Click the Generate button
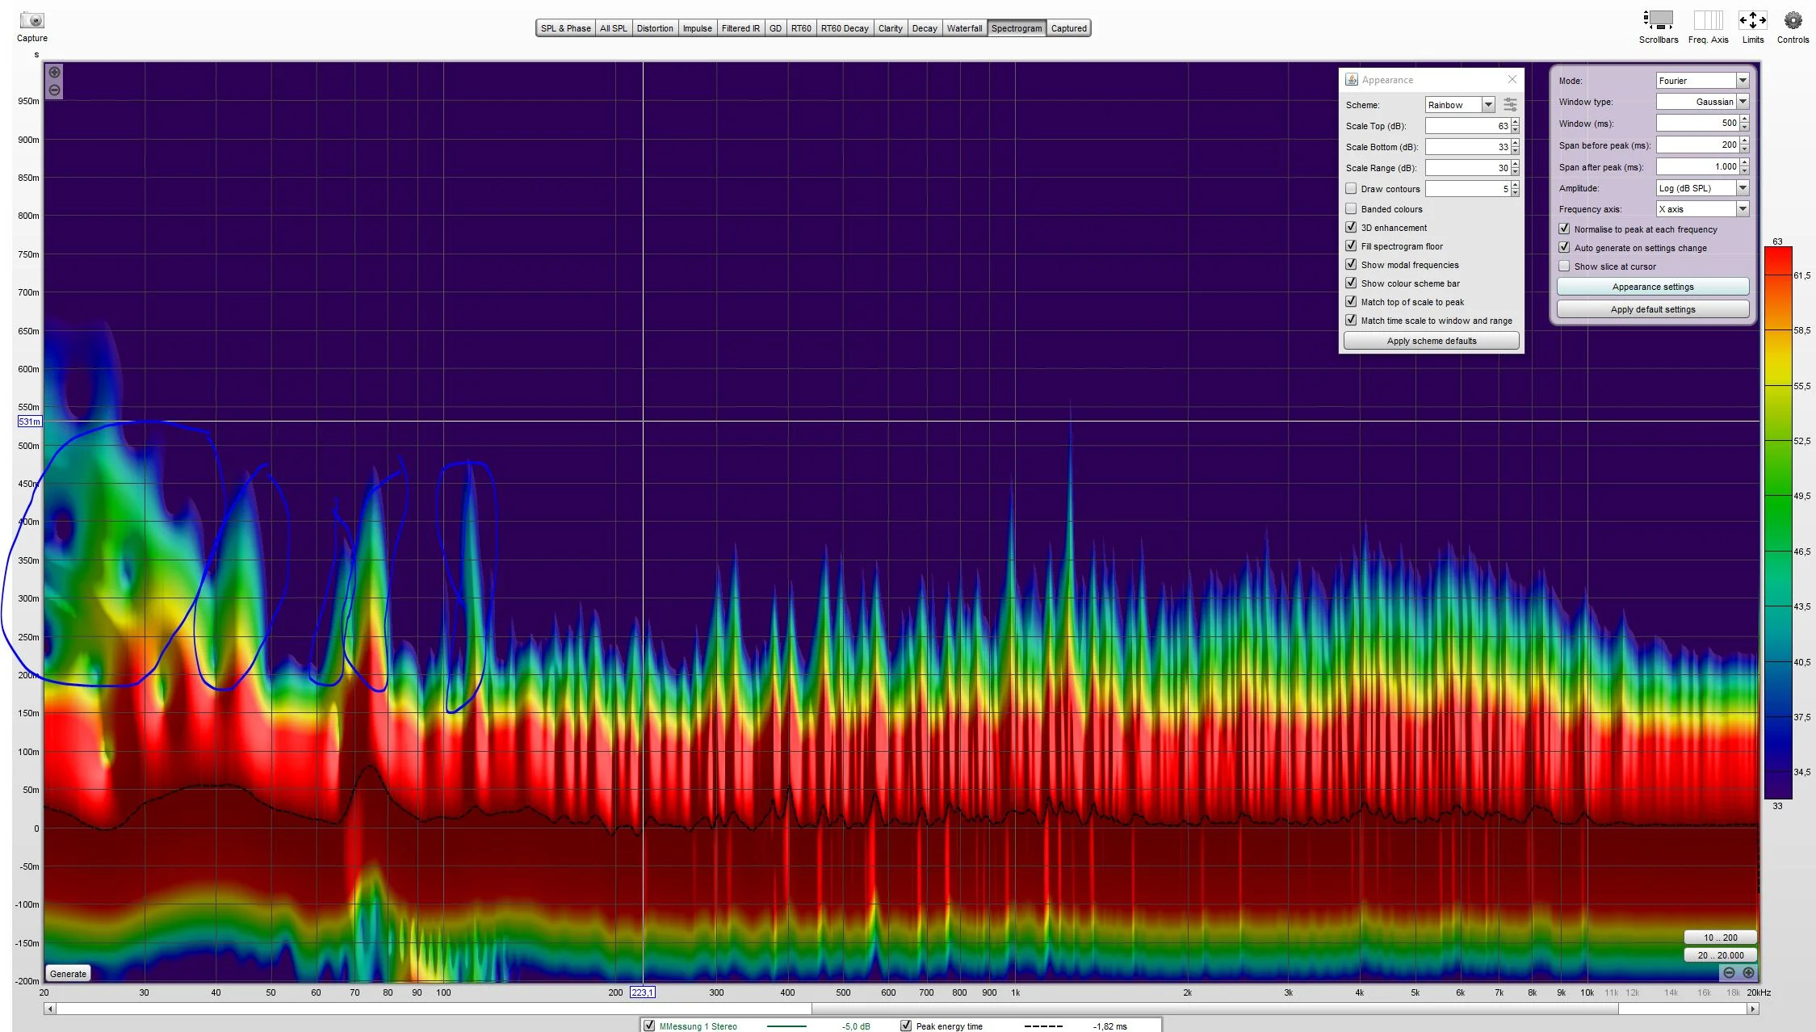This screenshot has height=1032, width=1816. tap(68, 973)
